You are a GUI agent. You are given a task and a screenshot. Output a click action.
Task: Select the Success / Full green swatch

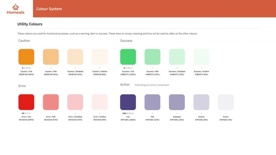pyautogui.click(x=128, y=57)
